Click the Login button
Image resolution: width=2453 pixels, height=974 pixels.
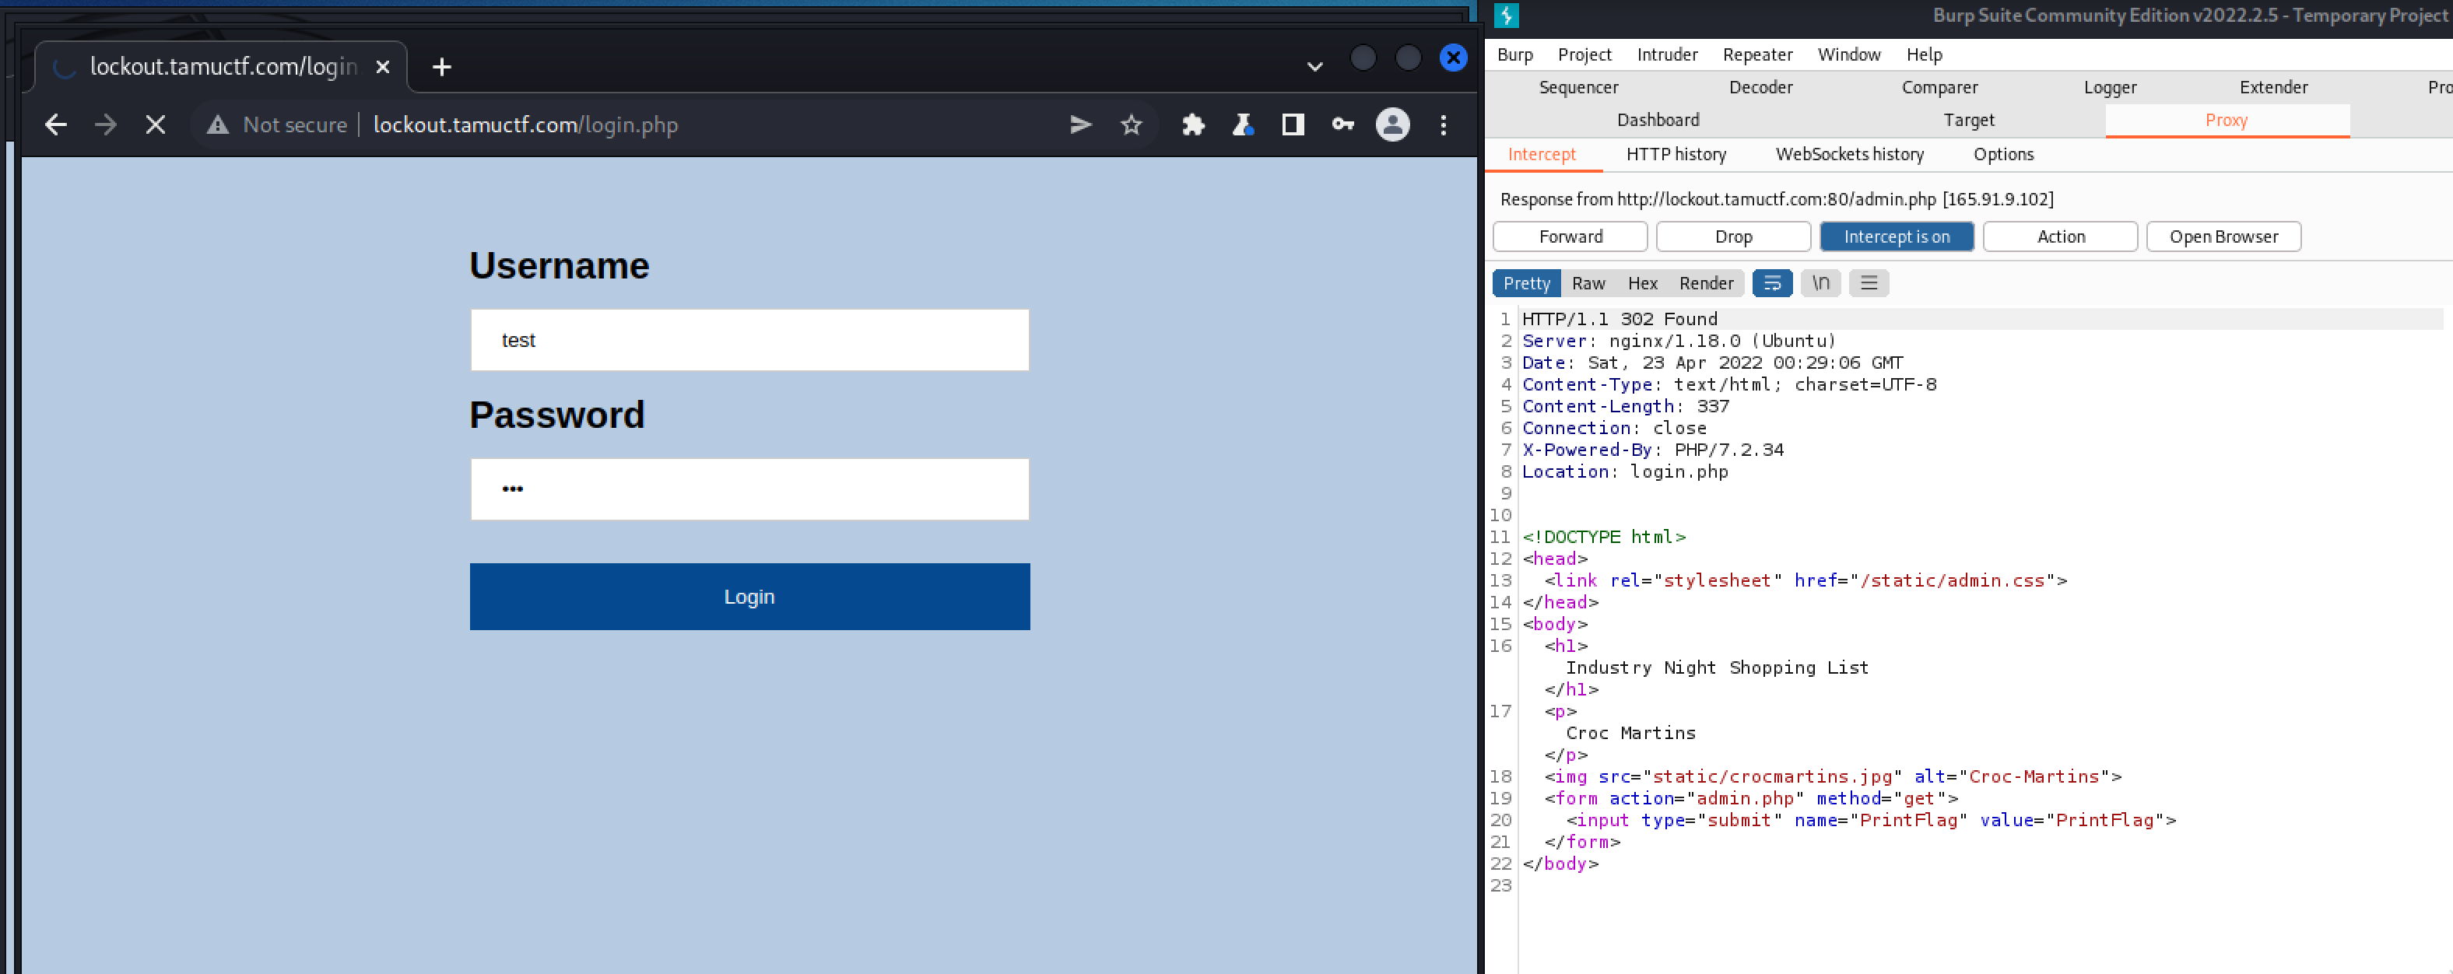tap(749, 596)
